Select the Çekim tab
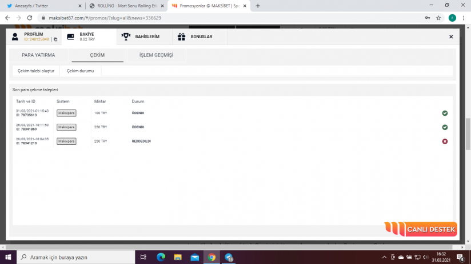The width and height of the screenshot is (471, 264). tap(97, 55)
